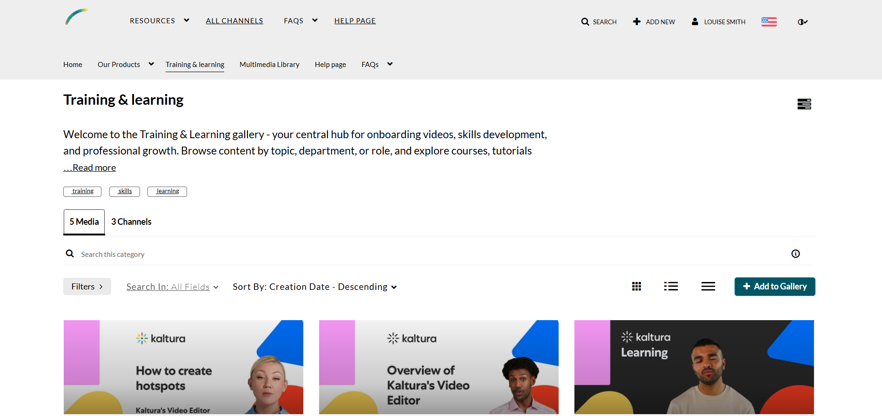Click the Read more link

tap(90, 168)
